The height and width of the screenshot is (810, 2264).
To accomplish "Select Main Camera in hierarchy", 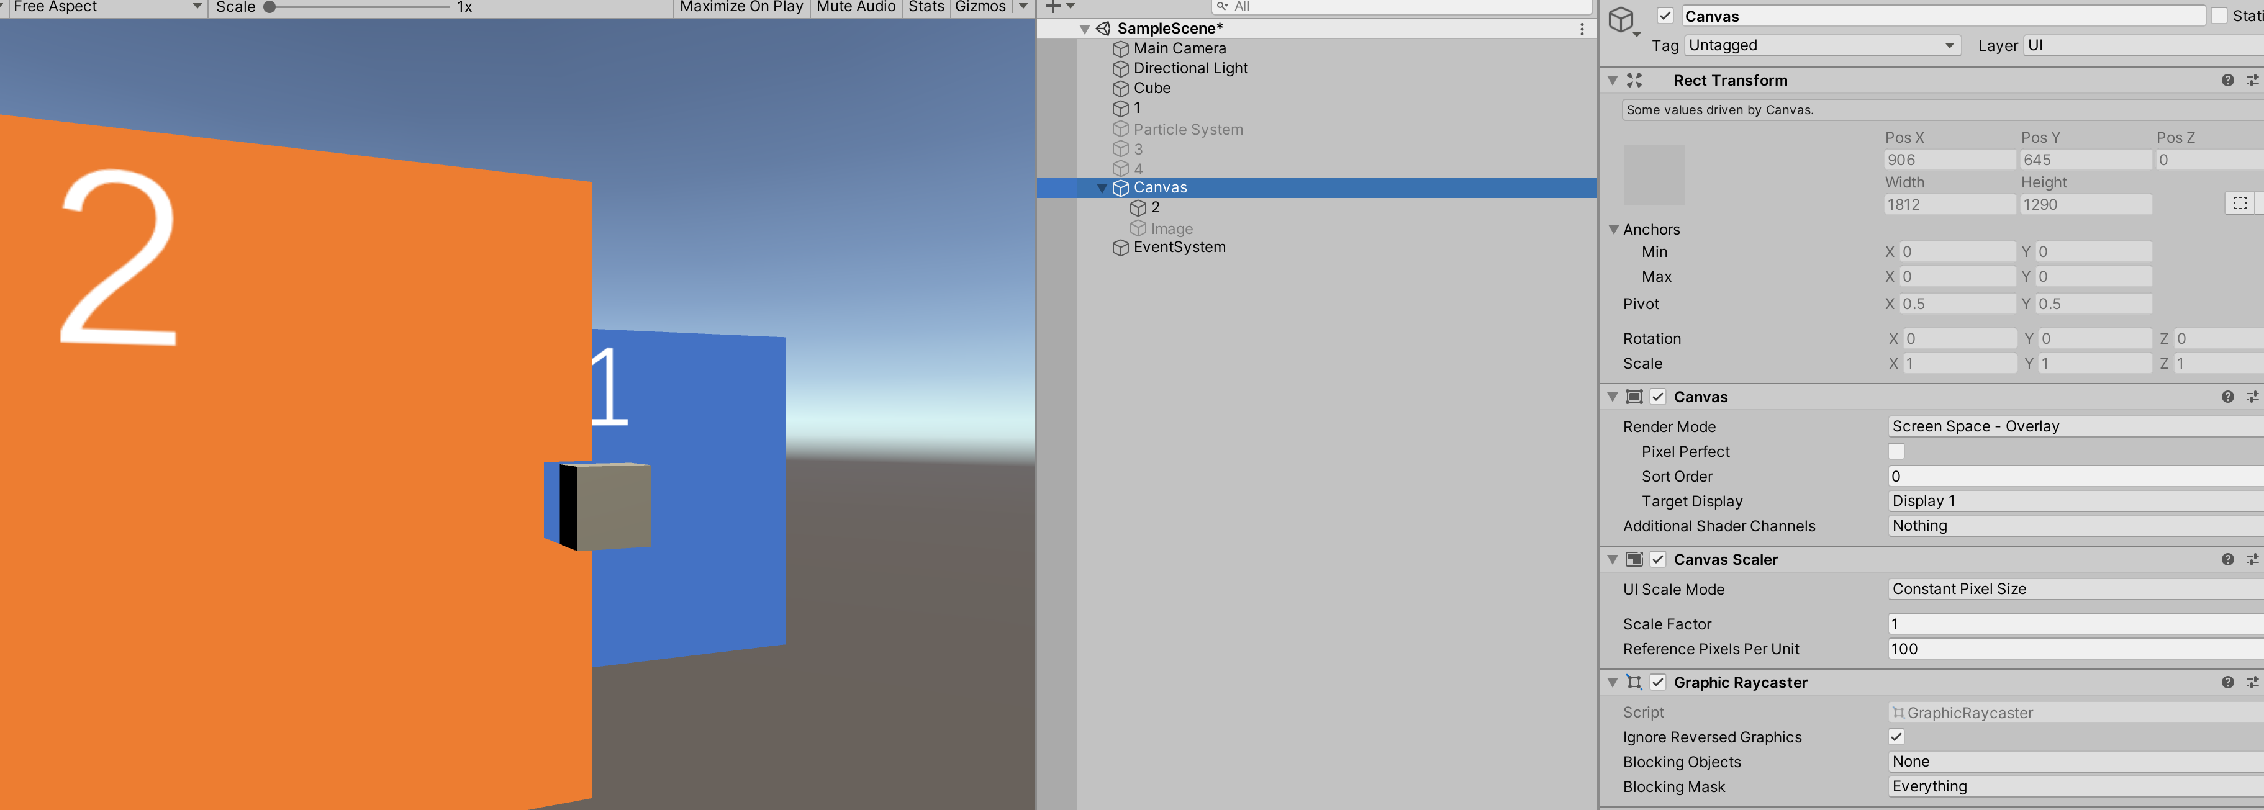I will coord(1179,48).
